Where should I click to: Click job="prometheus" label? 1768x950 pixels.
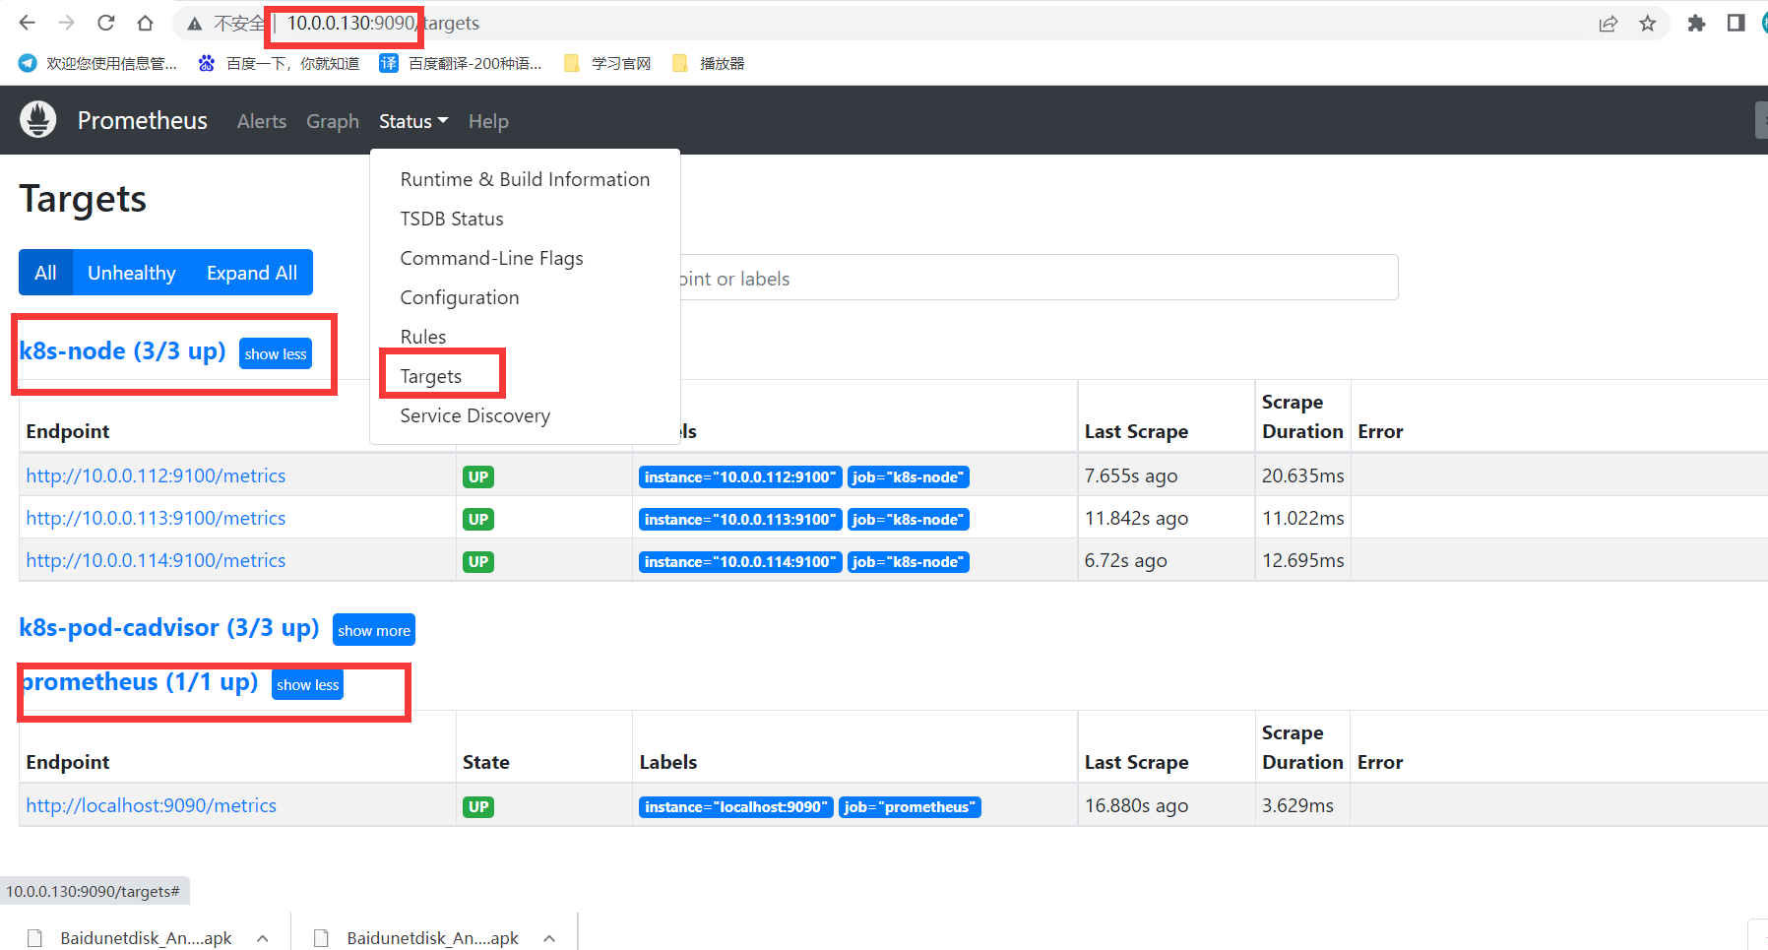pyautogui.click(x=910, y=806)
